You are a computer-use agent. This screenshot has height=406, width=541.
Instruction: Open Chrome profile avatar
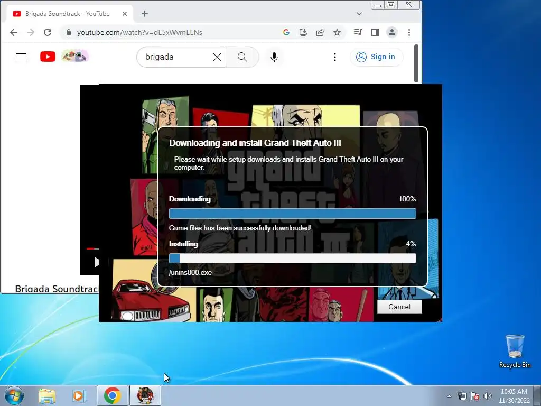click(392, 32)
